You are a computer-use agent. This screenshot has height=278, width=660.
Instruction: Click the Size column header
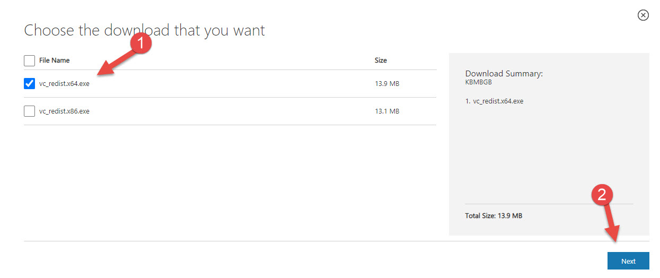(381, 60)
